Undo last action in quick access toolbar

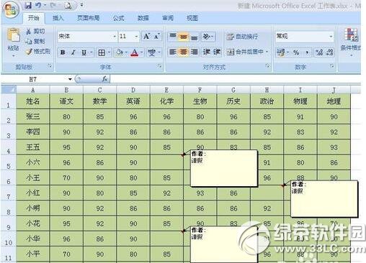(38, 5)
